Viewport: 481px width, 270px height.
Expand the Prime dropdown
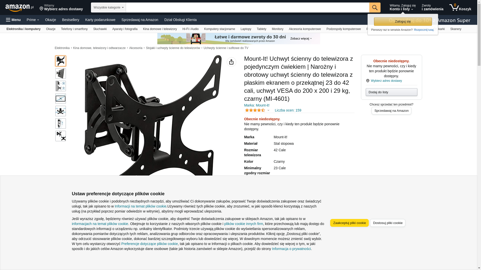click(33, 20)
